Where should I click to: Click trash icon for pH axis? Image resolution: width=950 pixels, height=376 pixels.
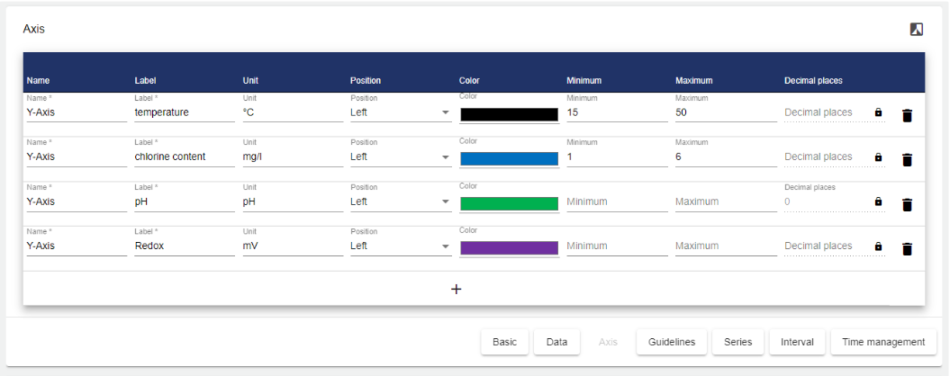(x=907, y=204)
